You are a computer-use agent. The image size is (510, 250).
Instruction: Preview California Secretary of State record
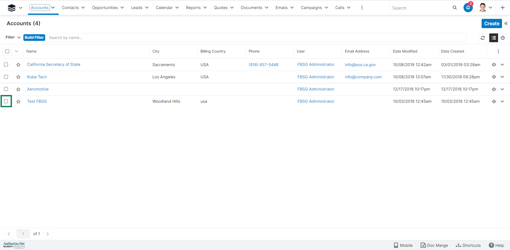click(x=494, y=65)
